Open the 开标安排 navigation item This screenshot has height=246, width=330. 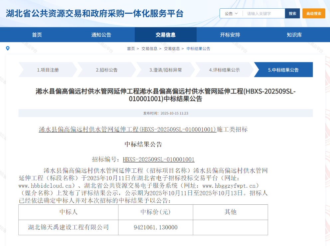230,34
